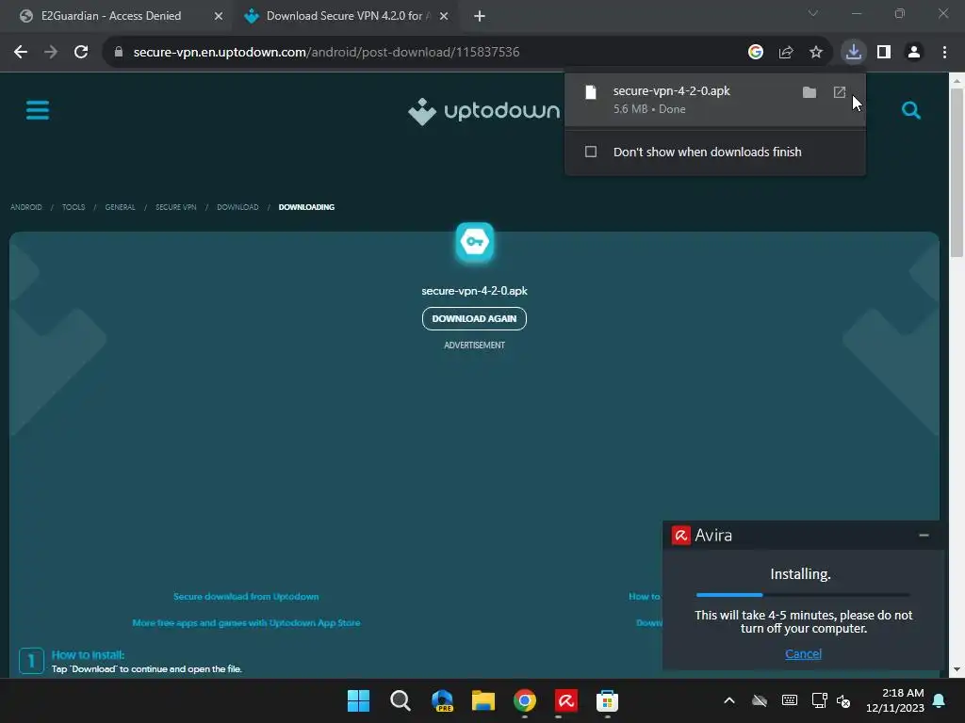The image size is (965, 723).
Task: Click "More free apps and games" link
Action: tap(246, 623)
